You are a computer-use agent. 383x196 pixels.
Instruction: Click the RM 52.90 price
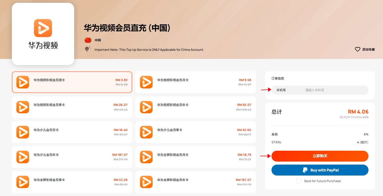pos(244,130)
